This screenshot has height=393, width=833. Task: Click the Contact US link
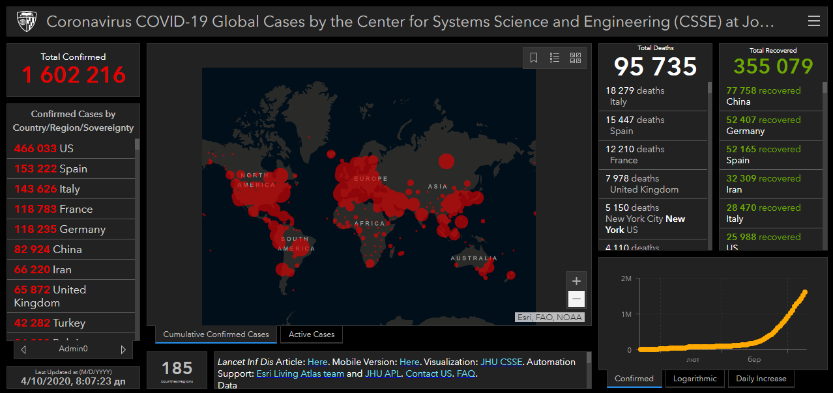[x=429, y=373]
